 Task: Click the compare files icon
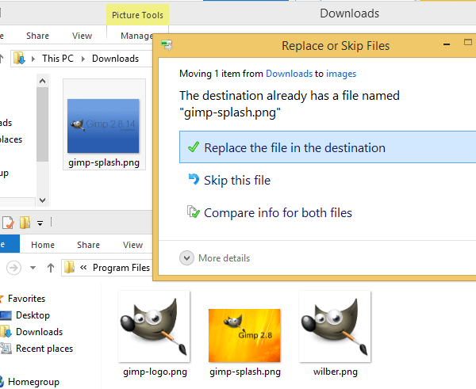pos(193,212)
